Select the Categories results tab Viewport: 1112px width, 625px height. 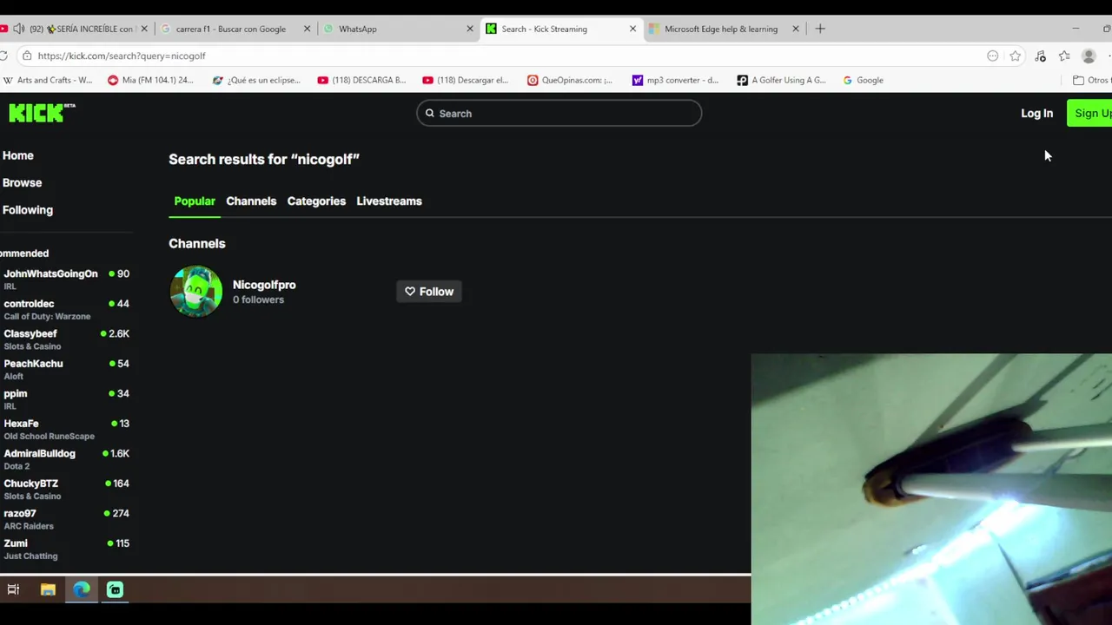(316, 201)
